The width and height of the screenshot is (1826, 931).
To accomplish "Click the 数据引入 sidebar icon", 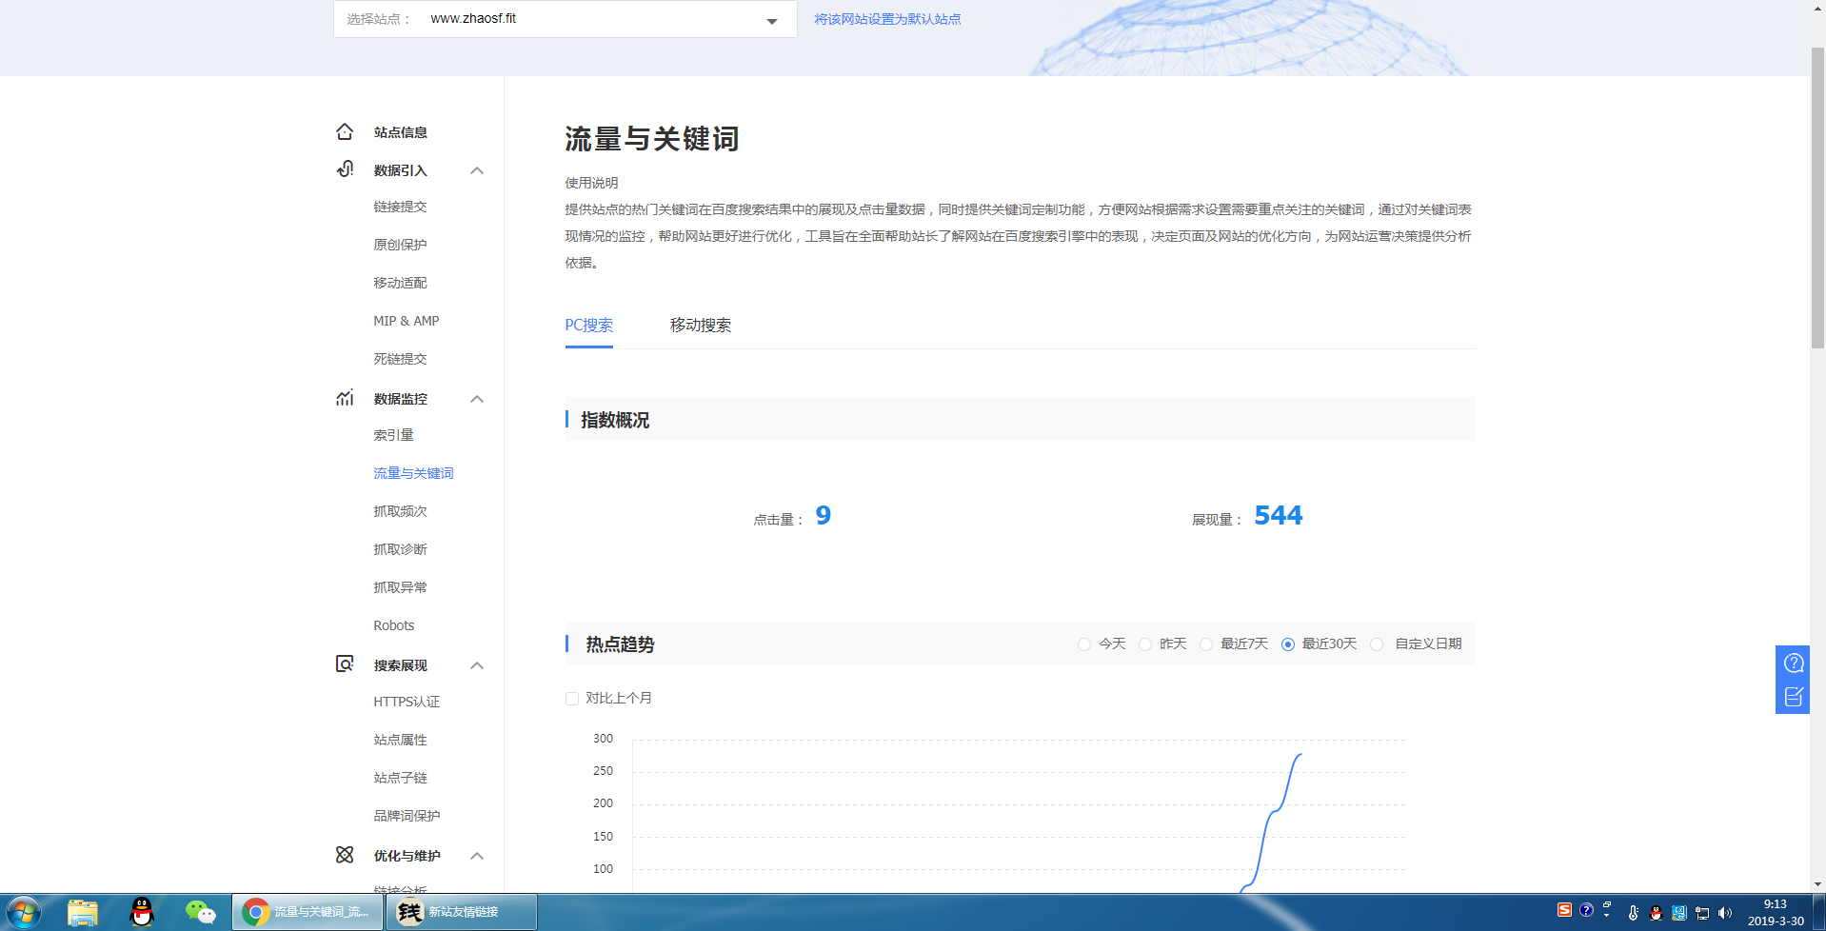I will coord(345,169).
